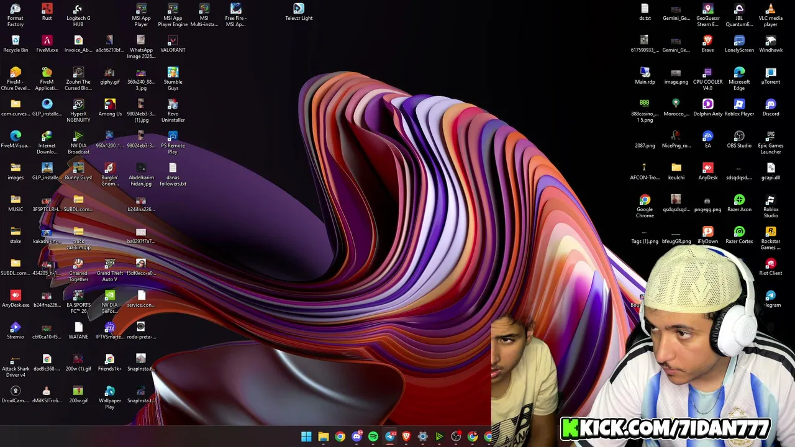Open the images folder on desktop

click(16, 171)
